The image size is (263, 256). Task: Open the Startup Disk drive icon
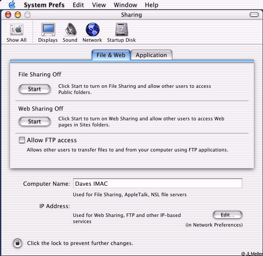(122, 29)
